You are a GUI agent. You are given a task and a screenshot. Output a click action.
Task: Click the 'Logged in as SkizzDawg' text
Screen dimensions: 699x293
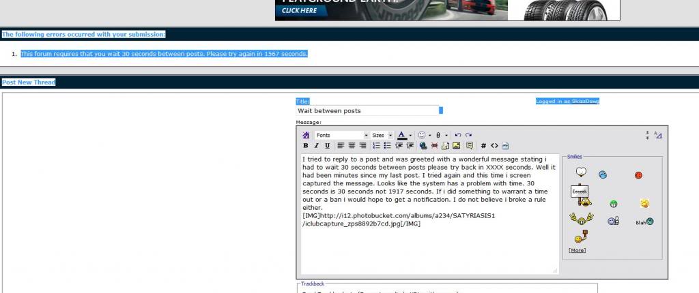tap(567, 101)
